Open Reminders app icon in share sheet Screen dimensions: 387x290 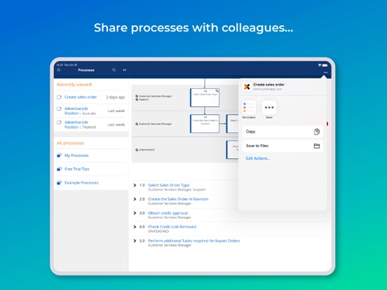249,107
